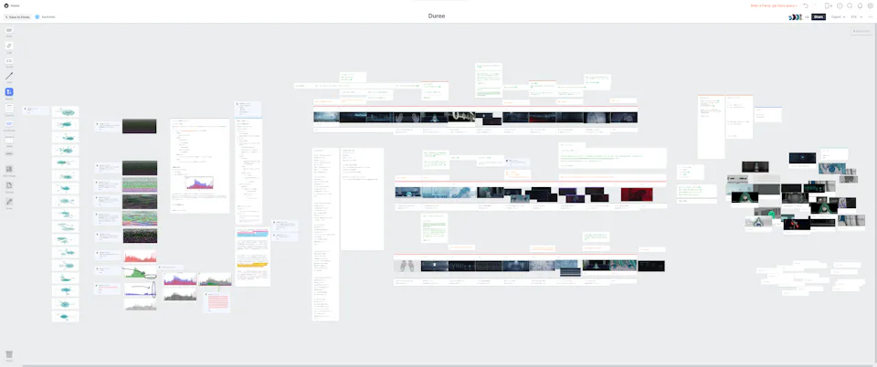Open the settings gear icon
The image size is (877, 367).
(x=870, y=5)
